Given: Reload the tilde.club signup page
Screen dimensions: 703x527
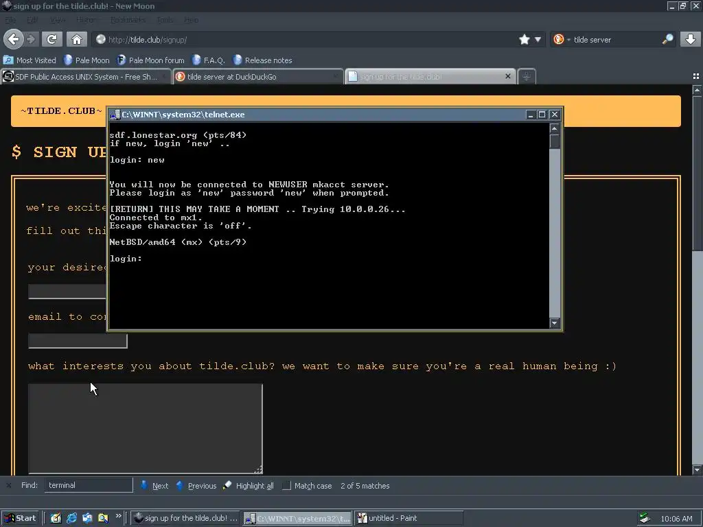Looking at the screenshot, I should coord(51,39).
